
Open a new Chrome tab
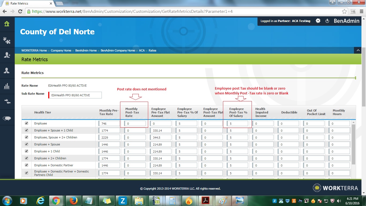click(59, 3)
